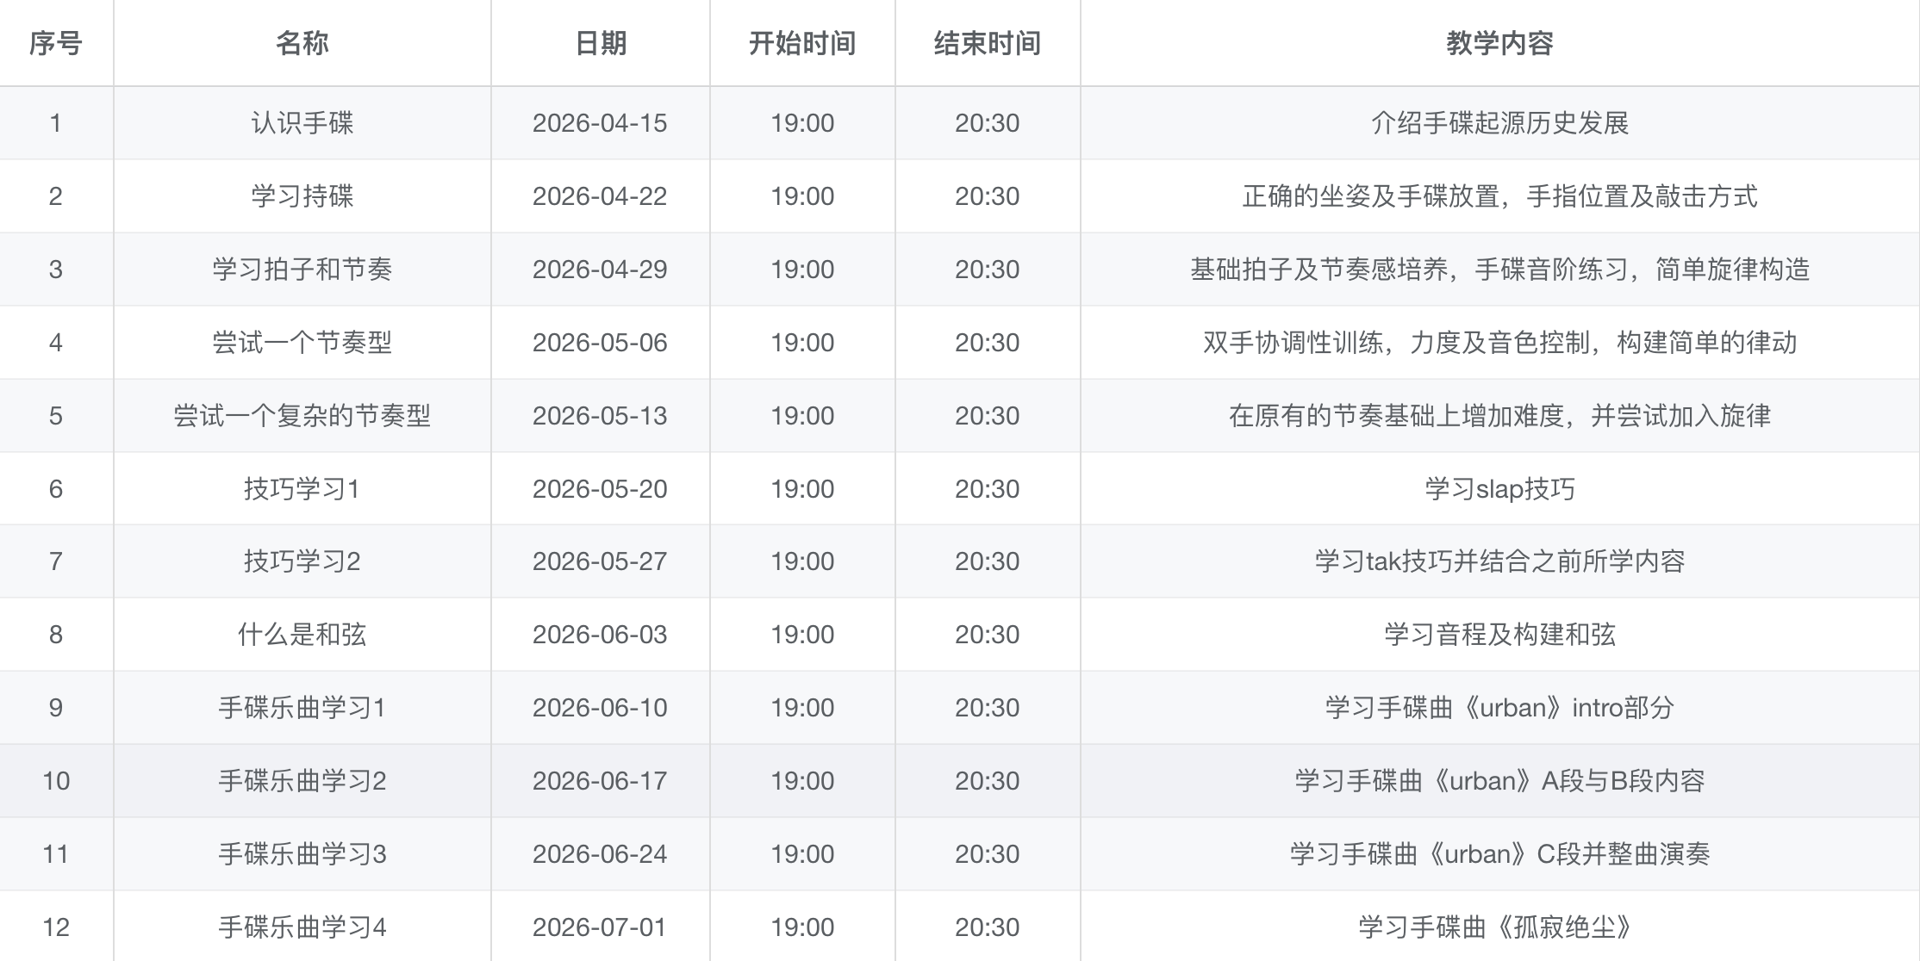
Task: Click the 名称 column header
Action: click(302, 43)
